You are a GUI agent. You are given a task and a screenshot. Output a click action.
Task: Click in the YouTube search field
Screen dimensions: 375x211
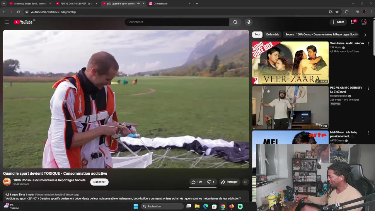coord(177,22)
